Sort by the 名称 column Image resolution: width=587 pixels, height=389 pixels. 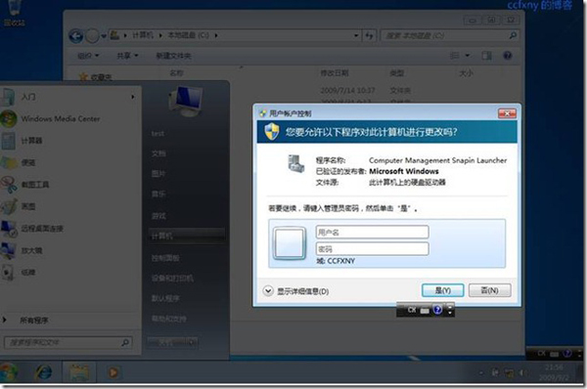click(x=176, y=73)
